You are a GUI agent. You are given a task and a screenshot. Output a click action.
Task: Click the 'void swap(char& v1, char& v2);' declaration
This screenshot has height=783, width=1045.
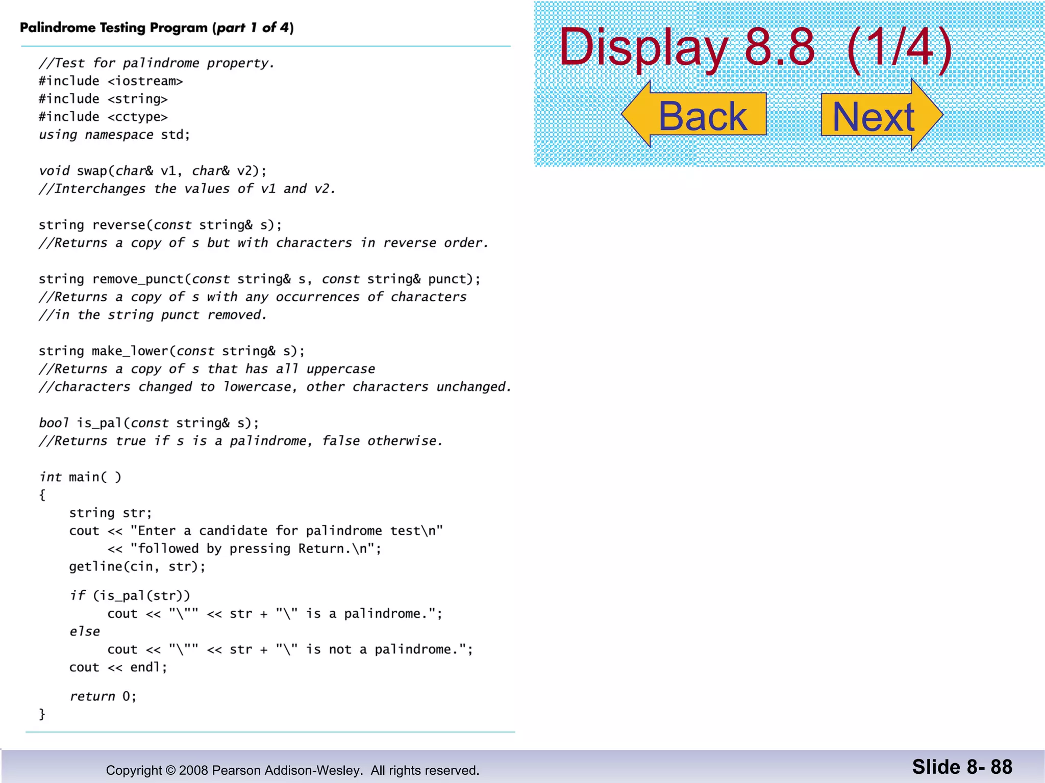(x=153, y=171)
